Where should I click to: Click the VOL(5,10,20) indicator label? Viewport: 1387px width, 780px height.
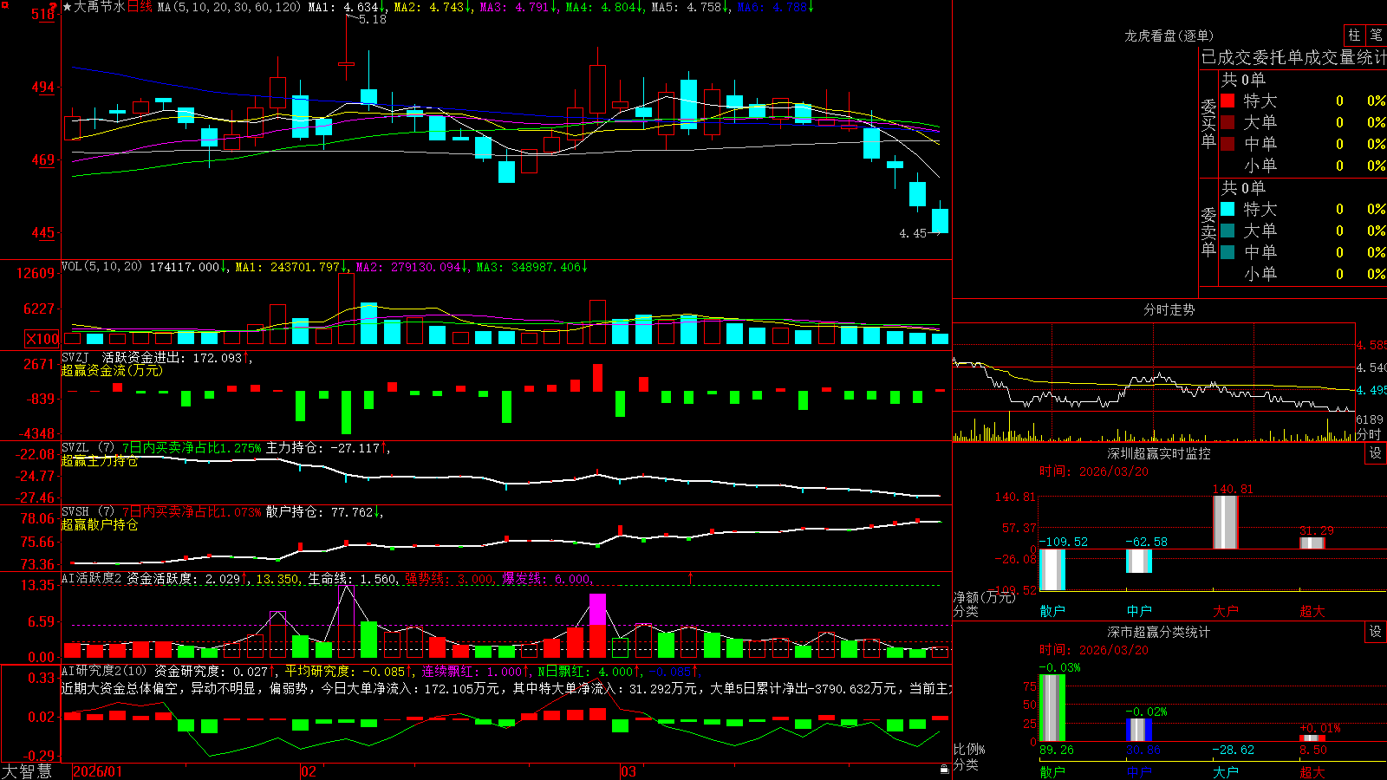pyautogui.click(x=101, y=267)
